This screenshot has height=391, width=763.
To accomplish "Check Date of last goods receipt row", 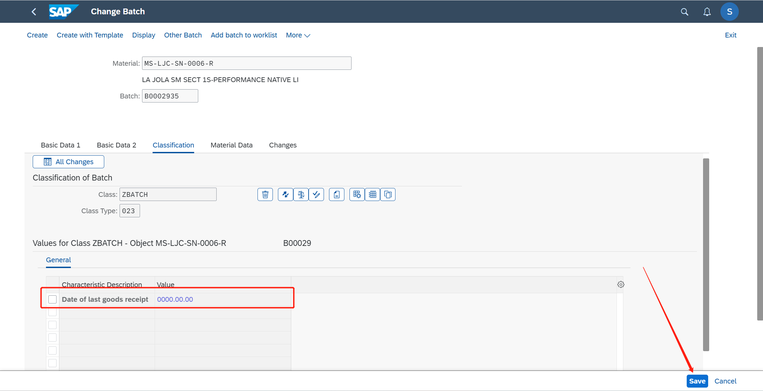I will point(52,299).
